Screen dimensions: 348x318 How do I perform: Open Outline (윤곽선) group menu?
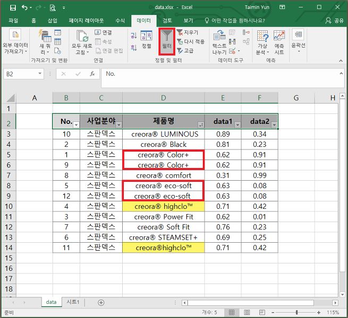pos(298,41)
